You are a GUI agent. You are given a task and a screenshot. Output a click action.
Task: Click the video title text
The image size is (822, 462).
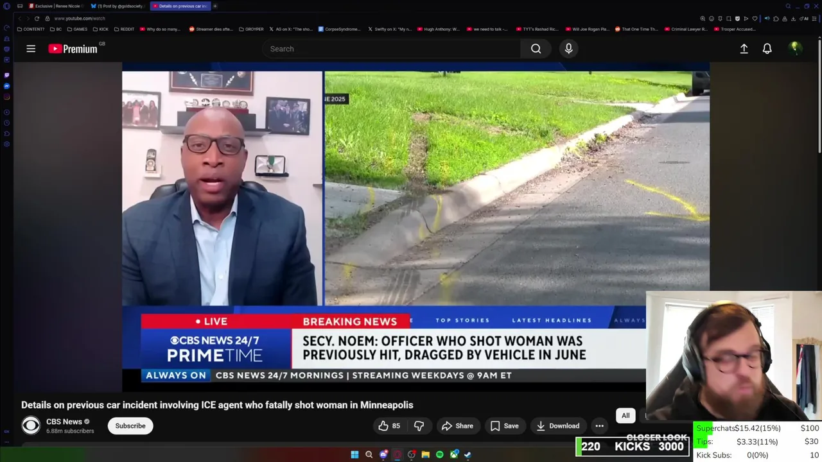click(x=217, y=405)
